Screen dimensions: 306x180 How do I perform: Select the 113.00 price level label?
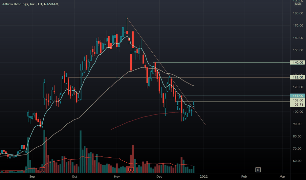coord(298,96)
